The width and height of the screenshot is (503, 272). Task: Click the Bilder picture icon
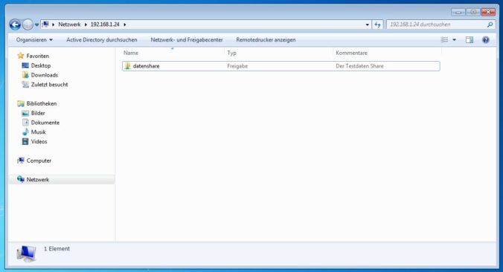tap(25, 113)
